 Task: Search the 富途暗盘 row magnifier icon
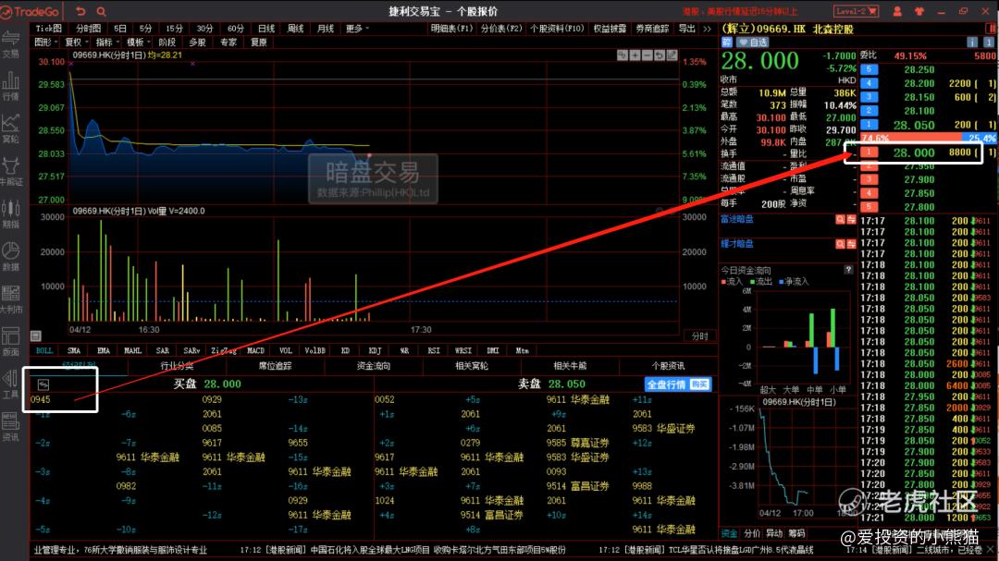click(x=840, y=219)
